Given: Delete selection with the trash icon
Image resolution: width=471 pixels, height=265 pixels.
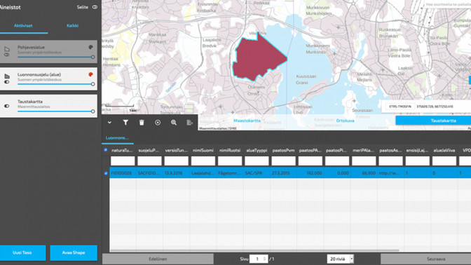Looking at the screenshot, I should [142, 123].
